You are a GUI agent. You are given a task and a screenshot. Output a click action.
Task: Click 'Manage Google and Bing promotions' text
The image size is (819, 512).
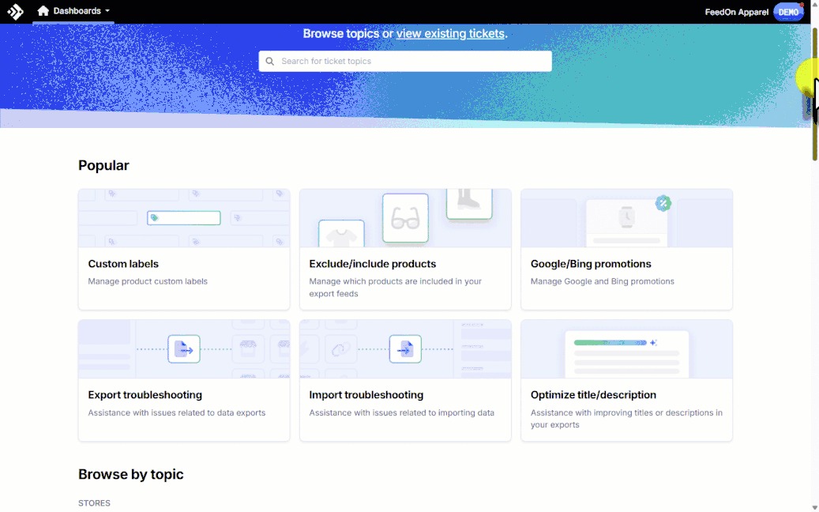(x=603, y=281)
